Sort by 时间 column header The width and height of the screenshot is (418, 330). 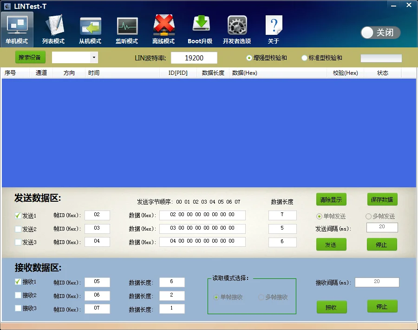click(x=93, y=73)
